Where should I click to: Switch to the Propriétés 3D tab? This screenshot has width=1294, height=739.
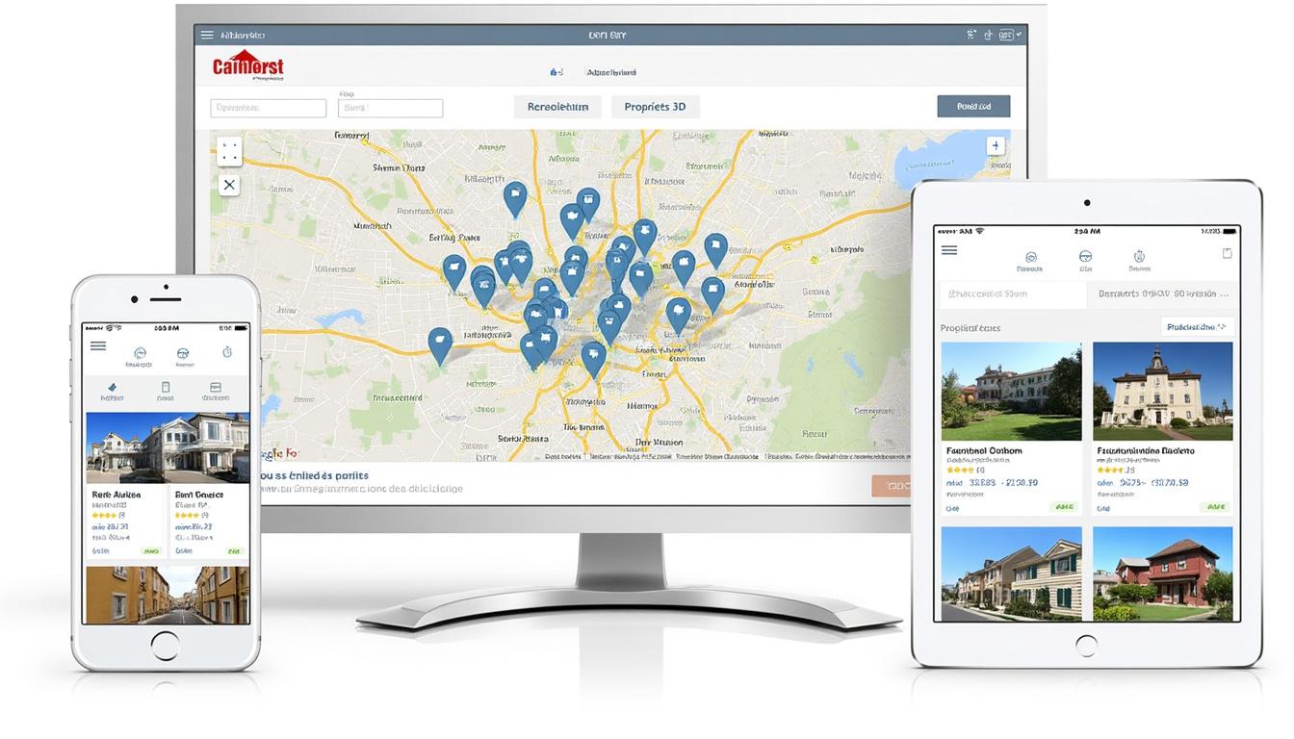[x=655, y=106]
